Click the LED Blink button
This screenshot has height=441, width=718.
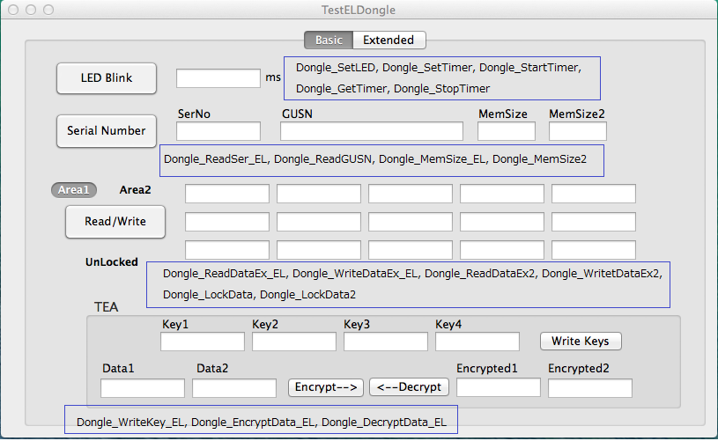pyautogui.click(x=107, y=78)
